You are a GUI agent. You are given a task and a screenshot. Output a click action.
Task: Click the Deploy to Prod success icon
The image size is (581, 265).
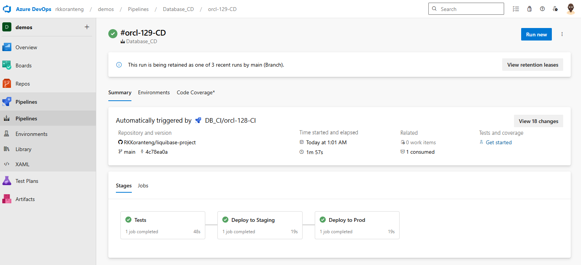[323, 220]
